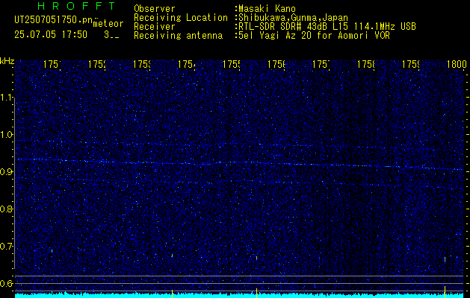Click the yellow bottom marker between 1753 and 1754
The width and height of the screenshot is (470, 298).
click(x=172, y=294)
